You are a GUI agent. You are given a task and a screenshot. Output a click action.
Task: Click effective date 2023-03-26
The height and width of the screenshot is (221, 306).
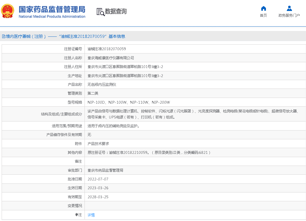(98, 188)
